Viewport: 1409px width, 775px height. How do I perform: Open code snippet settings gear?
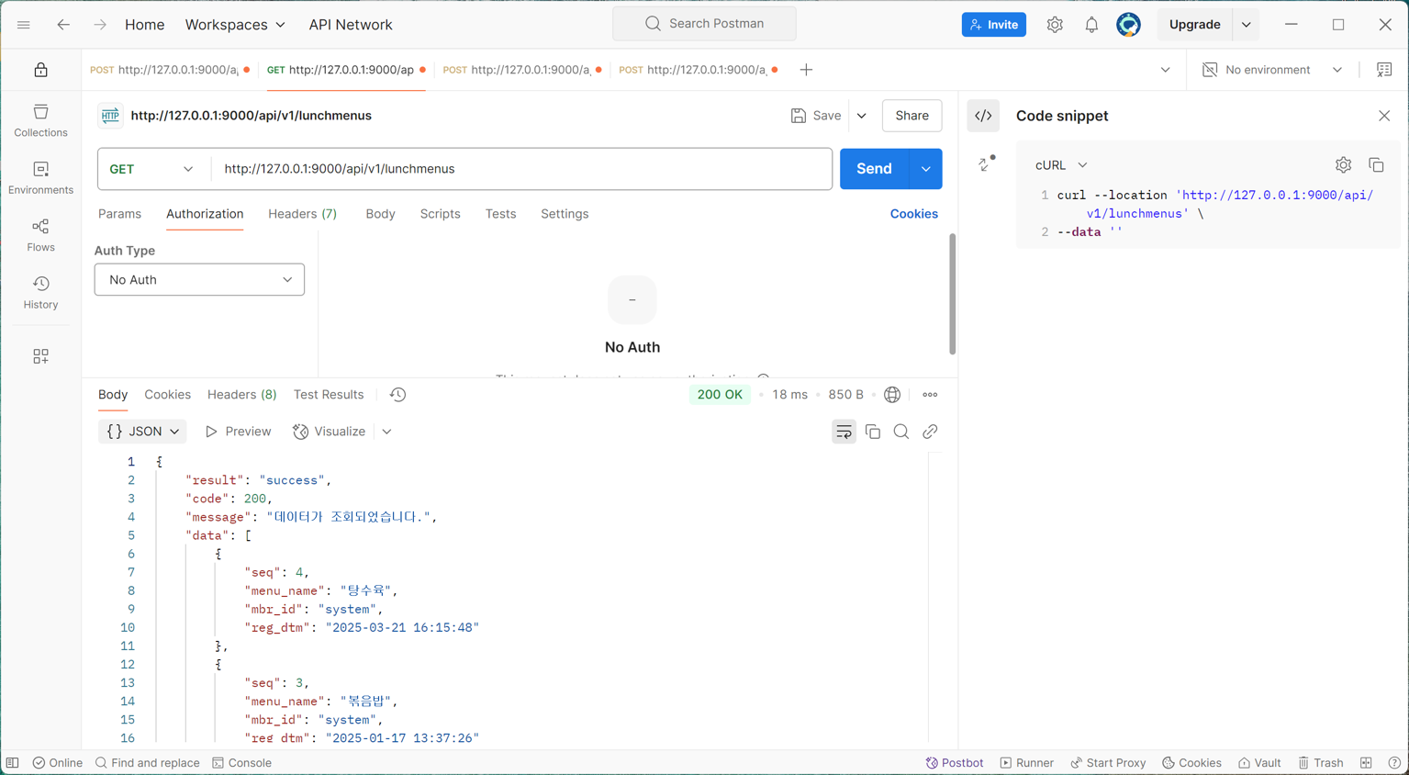(x=1343, y=165)
